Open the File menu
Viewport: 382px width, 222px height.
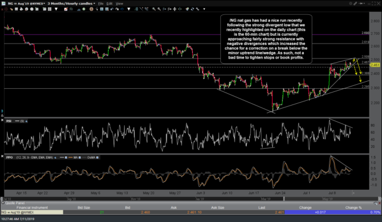click(101, 4)
